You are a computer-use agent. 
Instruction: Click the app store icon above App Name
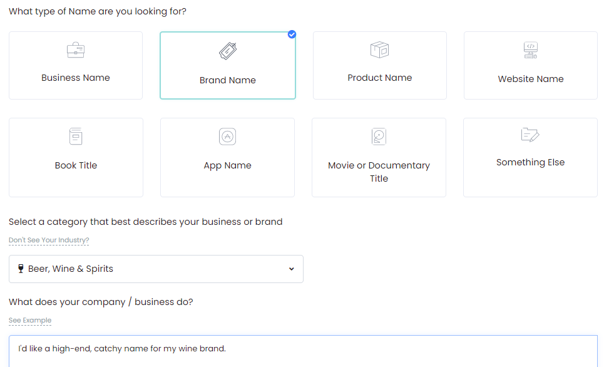coord(228,137)
